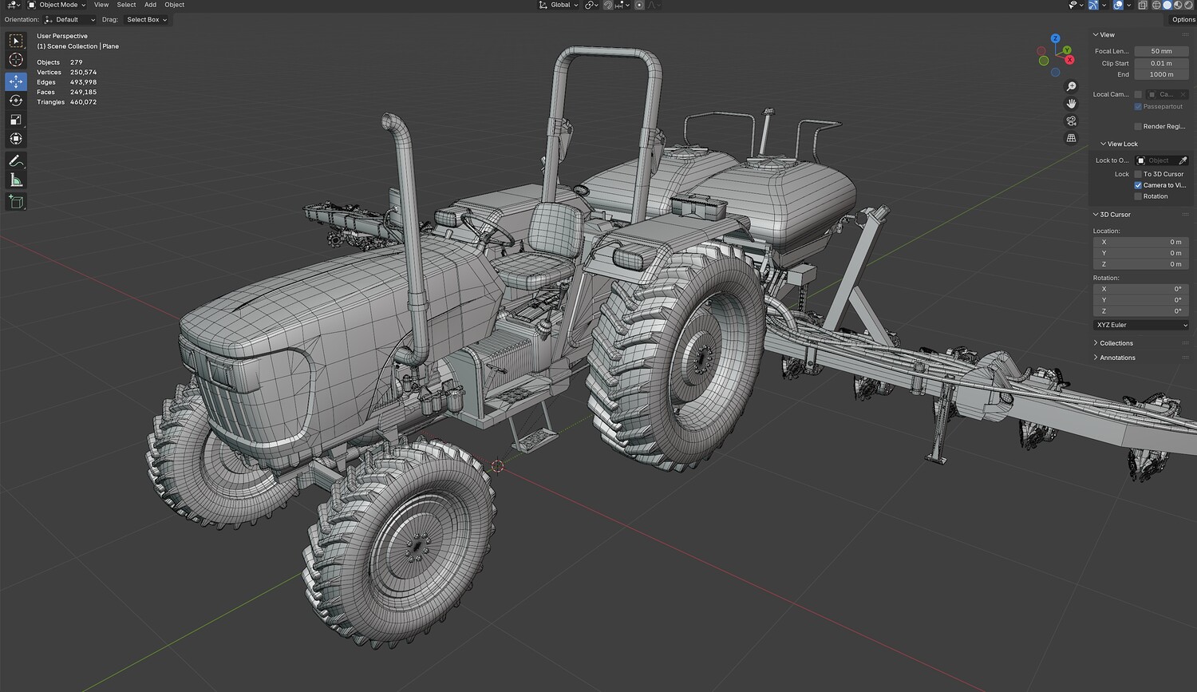Open the Select menu
The height and width of the screenshot is (692, 1197).
pyautogui.click(x=126, y=5)
